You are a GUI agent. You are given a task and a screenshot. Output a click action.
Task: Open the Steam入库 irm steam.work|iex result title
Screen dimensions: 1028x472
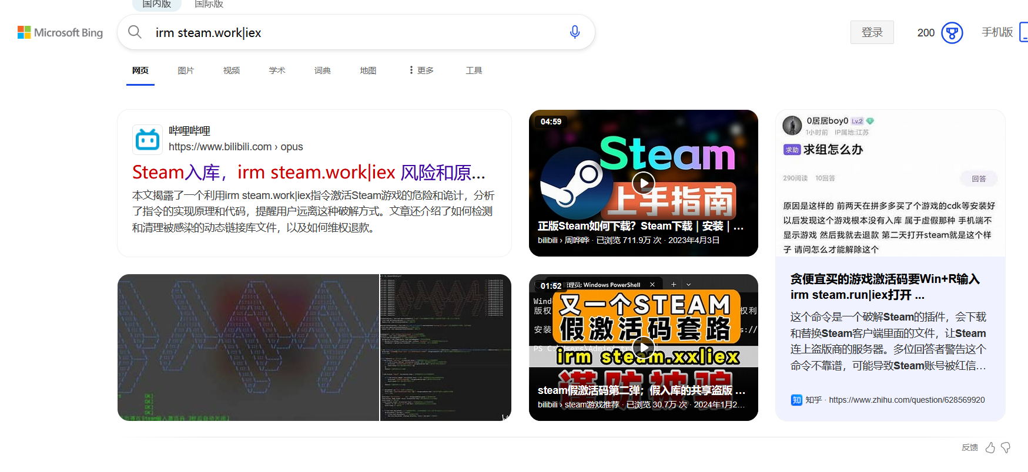click(x=309, y=173)
